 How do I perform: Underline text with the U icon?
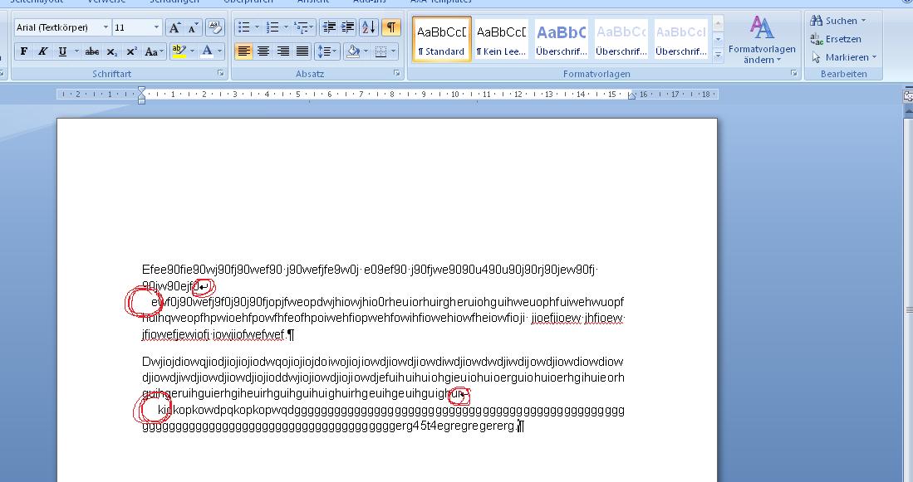62,51
